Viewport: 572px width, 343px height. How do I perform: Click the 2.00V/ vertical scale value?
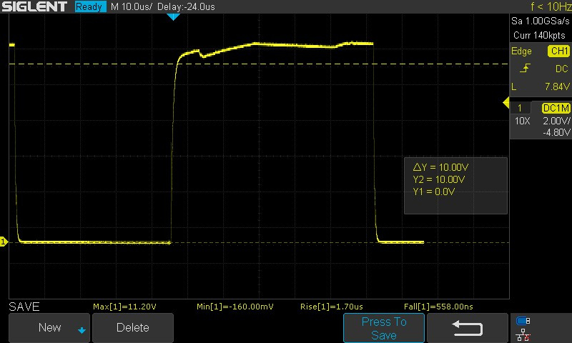click(x=554, y=121)
